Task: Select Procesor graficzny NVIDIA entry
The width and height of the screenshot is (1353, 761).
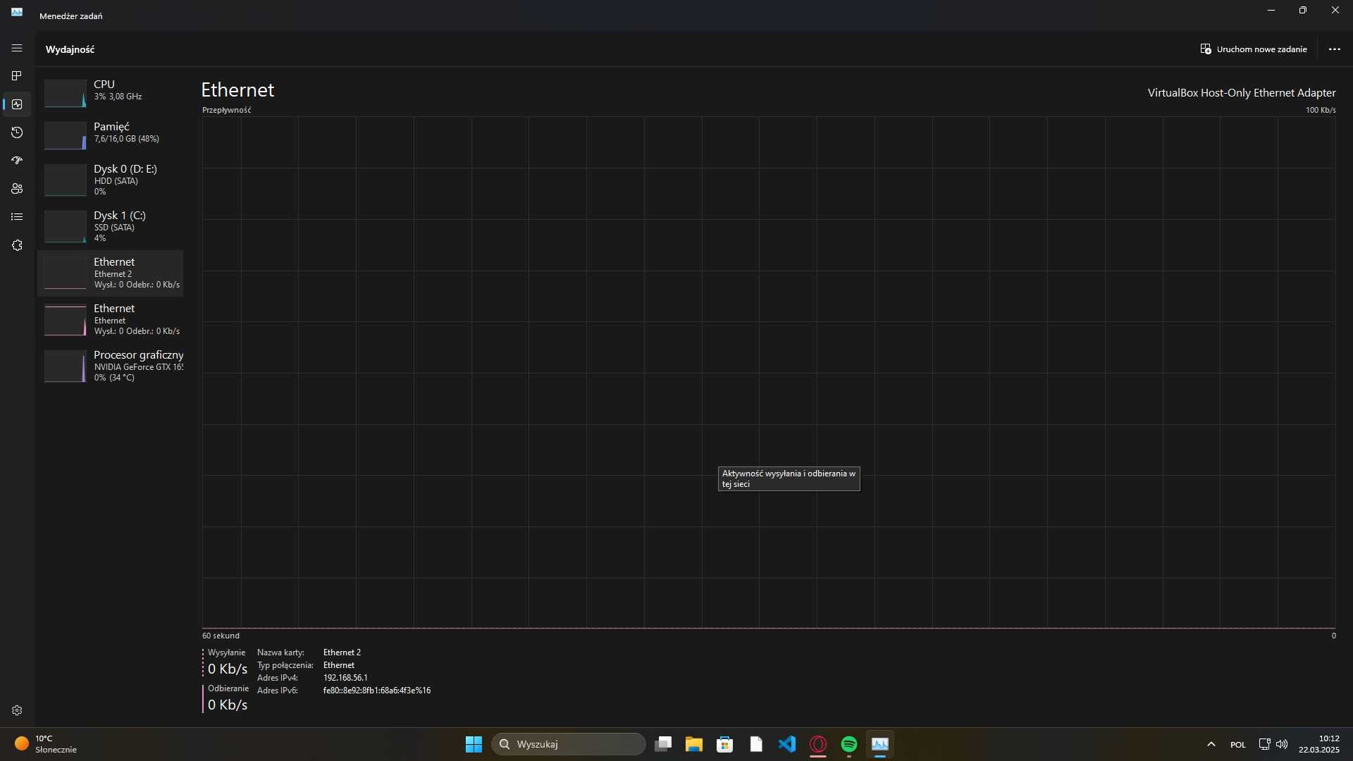Action: pyautogui.click(x=111, y=366)
